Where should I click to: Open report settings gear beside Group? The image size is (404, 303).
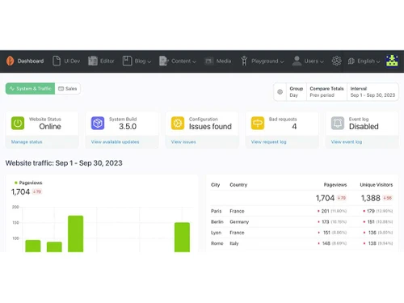tap(280, 92)
